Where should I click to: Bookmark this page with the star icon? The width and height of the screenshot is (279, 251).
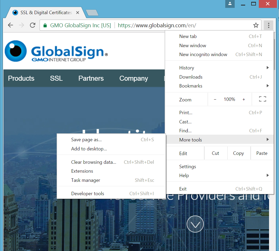click(x=256, y=25)
